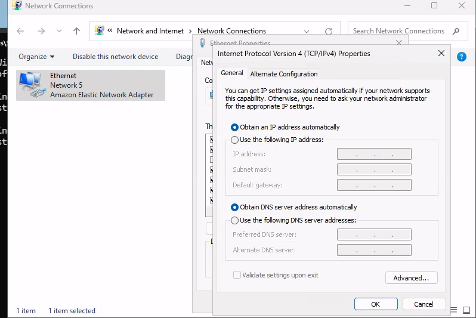Switch to large icons view in status bar
This screenshot has width=476, height=318.
pyautogui.click(x=466, y=310)
